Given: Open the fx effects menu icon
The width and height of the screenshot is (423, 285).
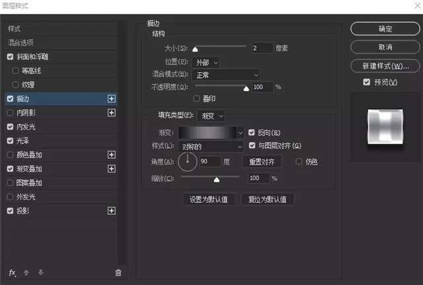Looking at the screenshot, I should pos(12,272).
